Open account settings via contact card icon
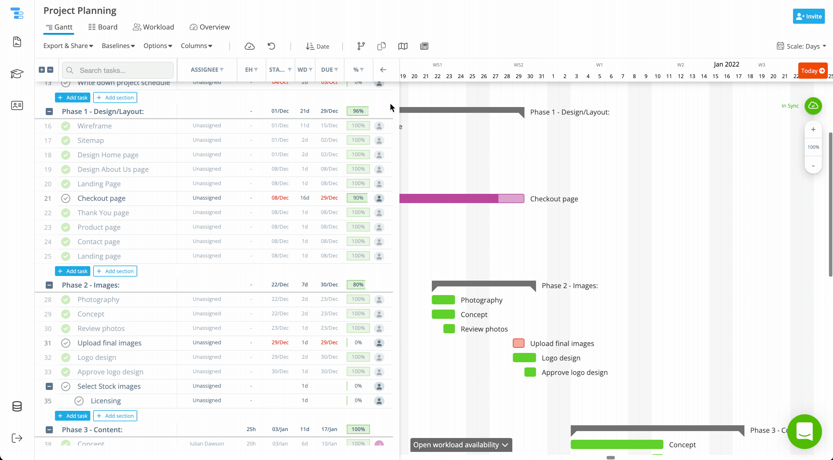The height and width of the screenshot is (460, 833). click(17, 105)
